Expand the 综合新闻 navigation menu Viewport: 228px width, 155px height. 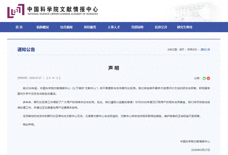66,27
